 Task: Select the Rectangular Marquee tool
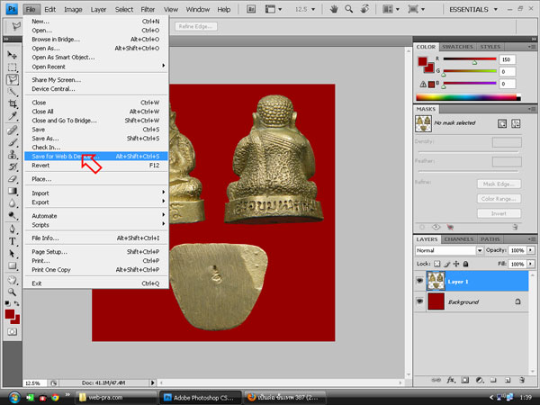pyautogui.click(x=13, y=67)
